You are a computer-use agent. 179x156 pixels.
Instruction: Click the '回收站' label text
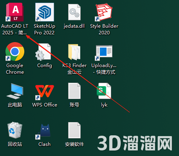click(x=15, y=144)
